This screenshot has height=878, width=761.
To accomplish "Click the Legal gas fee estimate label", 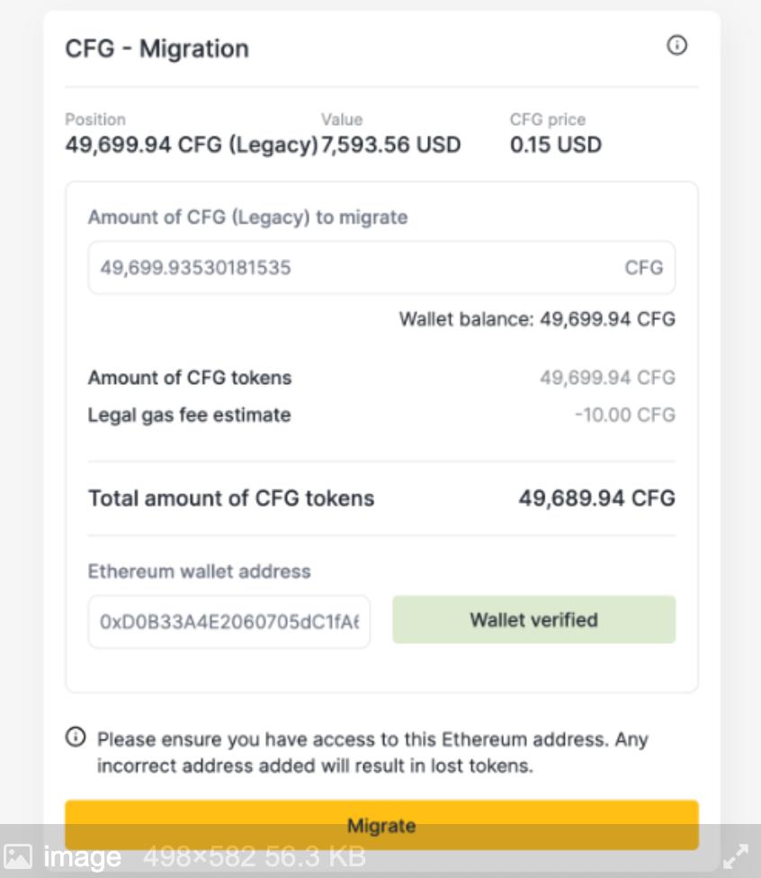I will pos(189,415).
